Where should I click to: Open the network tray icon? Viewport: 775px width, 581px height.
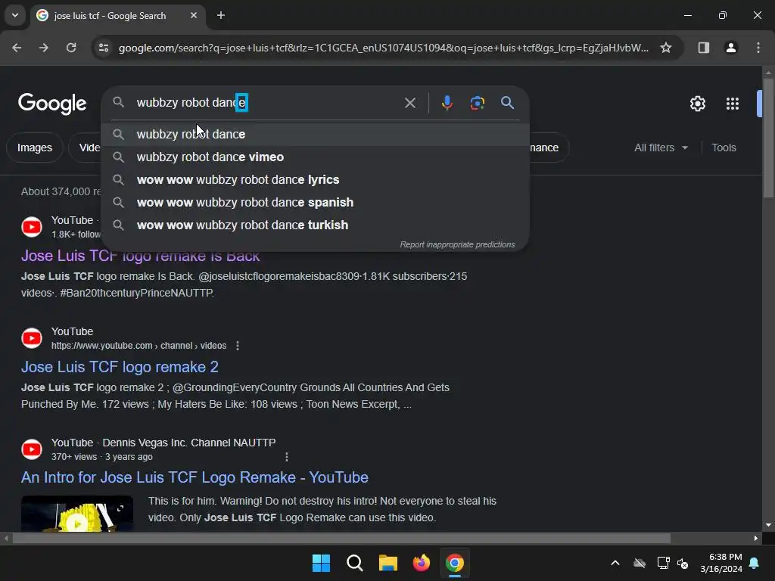pos(663,563)
